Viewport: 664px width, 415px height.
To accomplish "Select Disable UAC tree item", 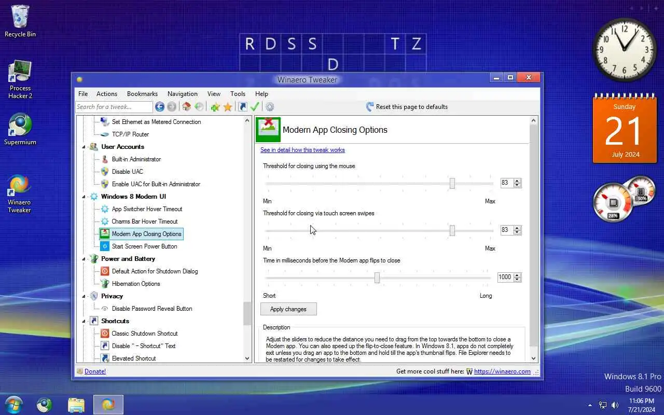I will pyautogui.click(x=127, y=172).
